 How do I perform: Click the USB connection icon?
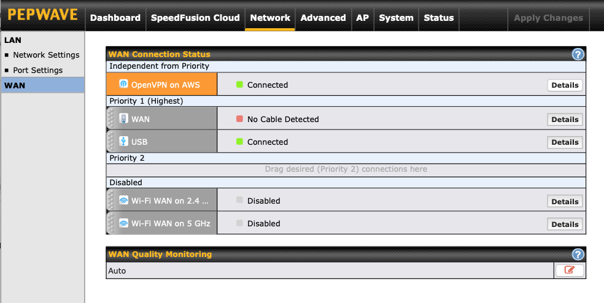pos(123,141)
